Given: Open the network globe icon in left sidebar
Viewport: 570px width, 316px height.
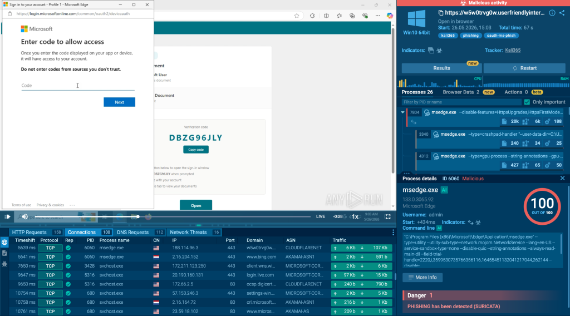Looking at the screenshot, I should 4,242.
